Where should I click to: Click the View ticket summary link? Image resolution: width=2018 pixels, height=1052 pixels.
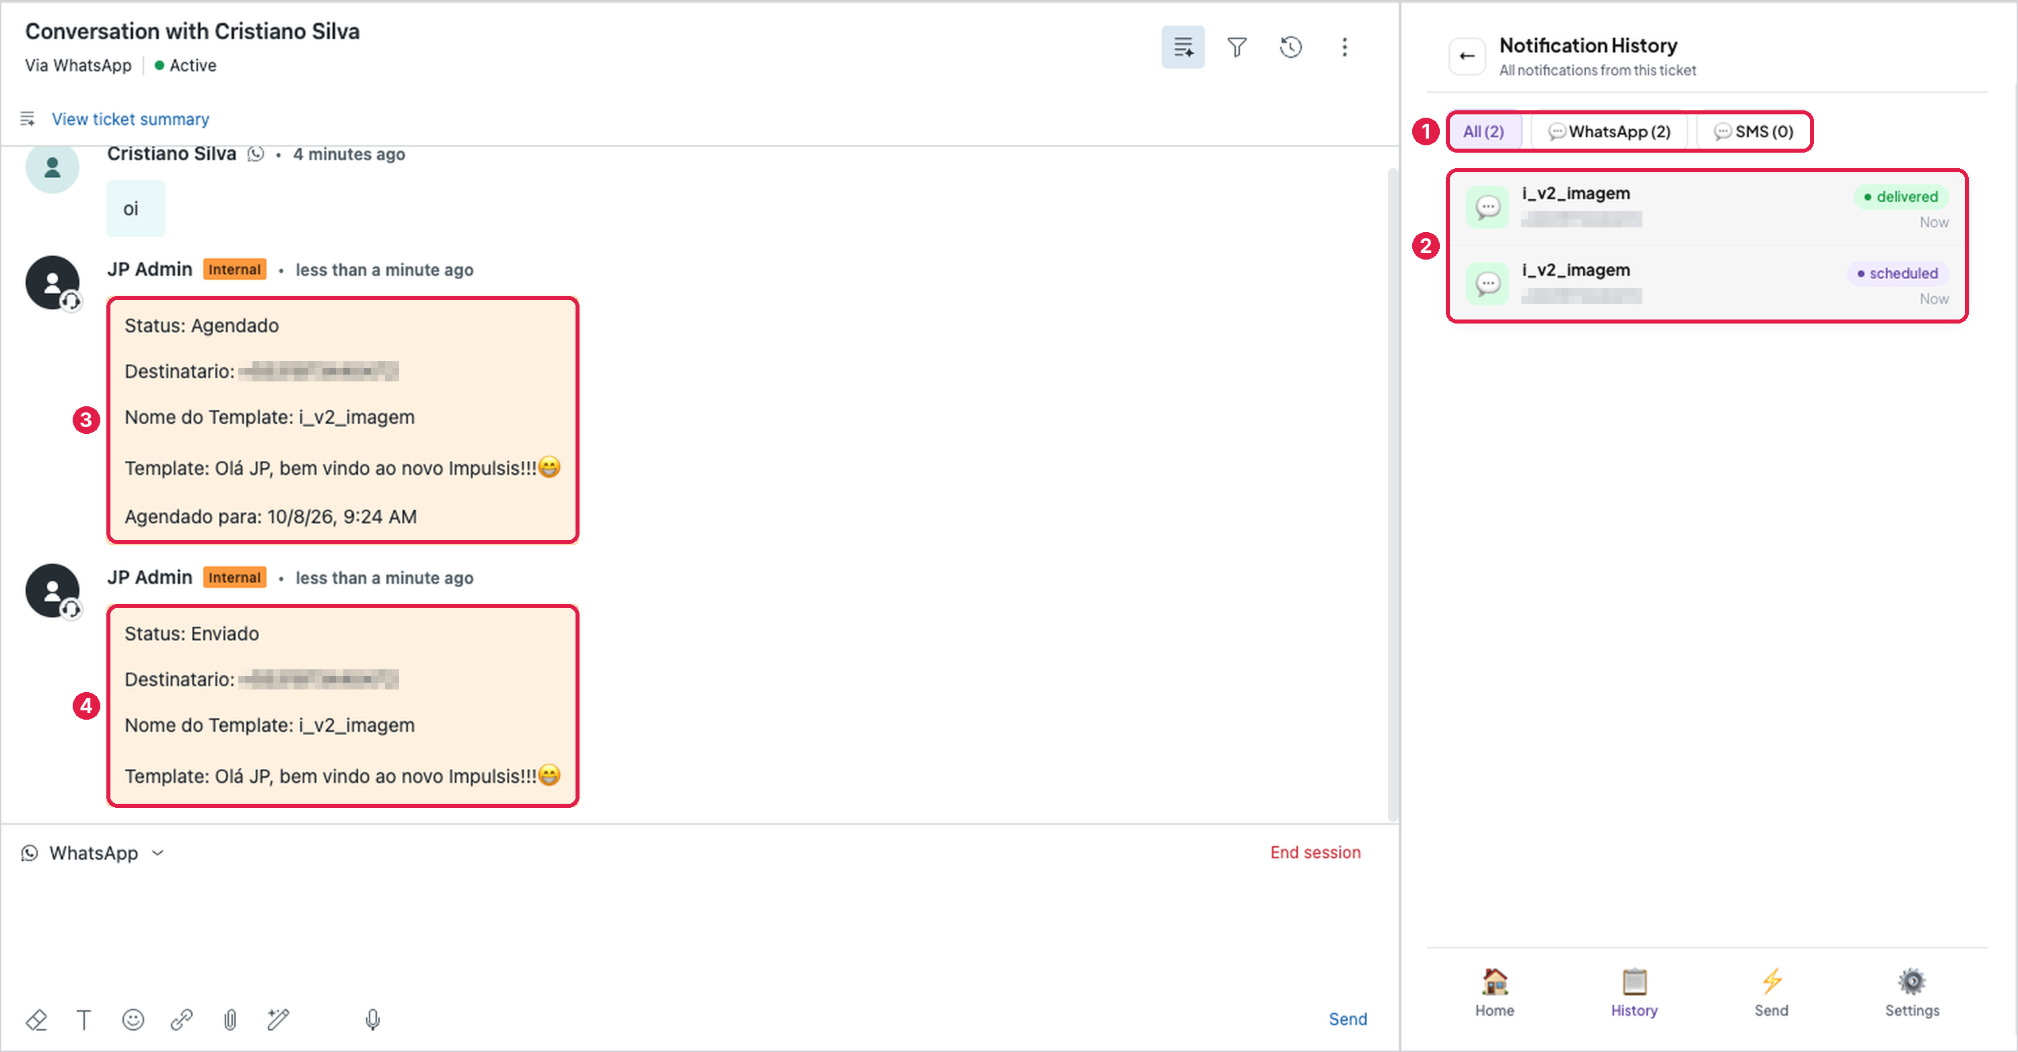(130, 119)
